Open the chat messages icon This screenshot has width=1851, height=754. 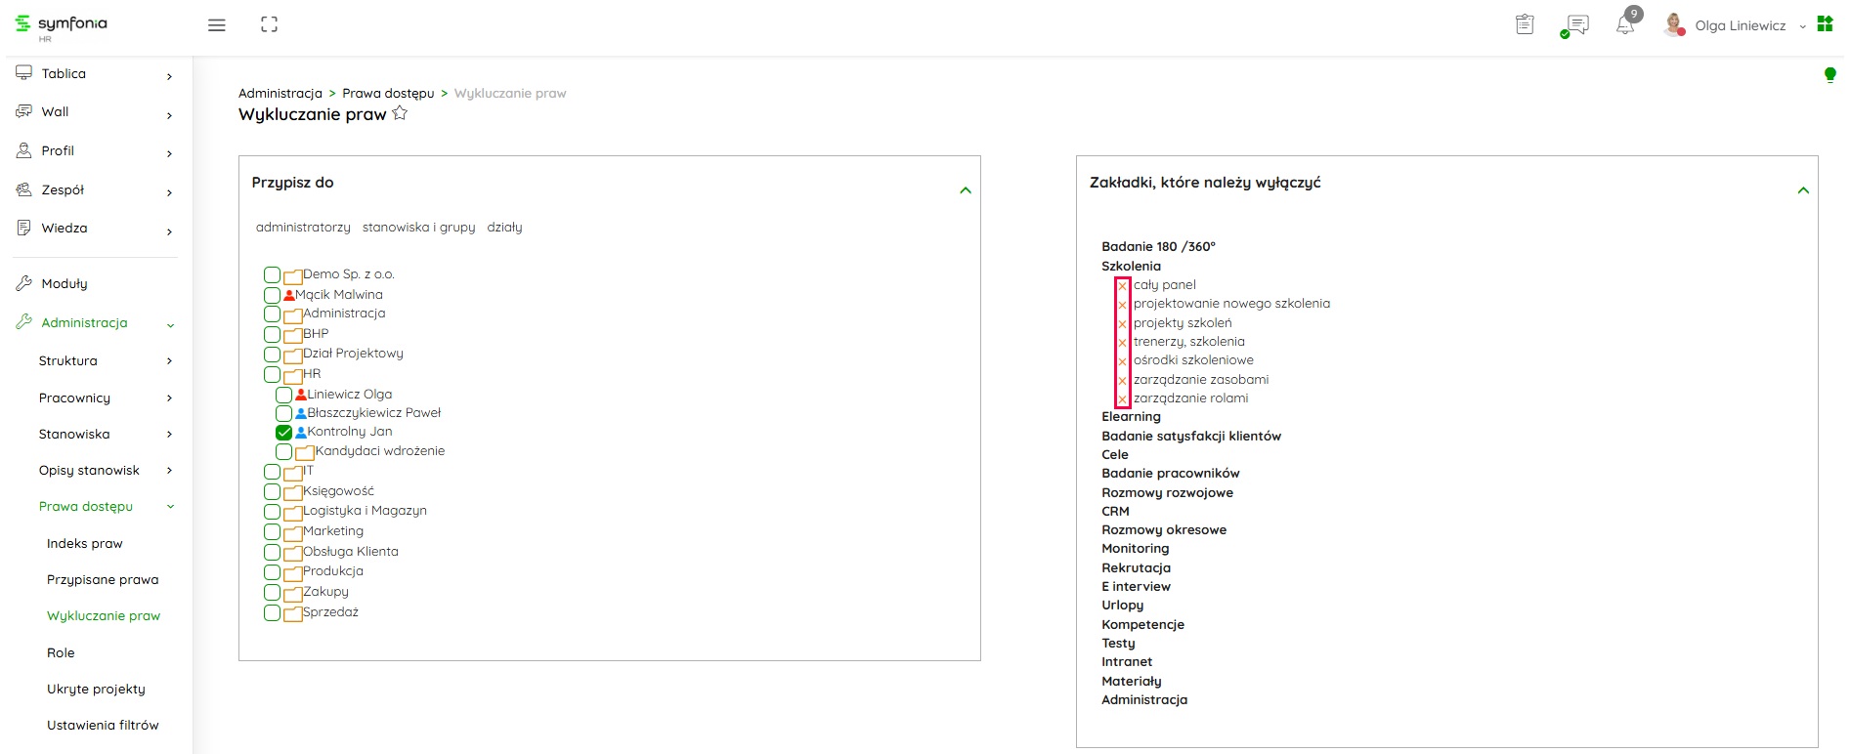click(1575, 25)
